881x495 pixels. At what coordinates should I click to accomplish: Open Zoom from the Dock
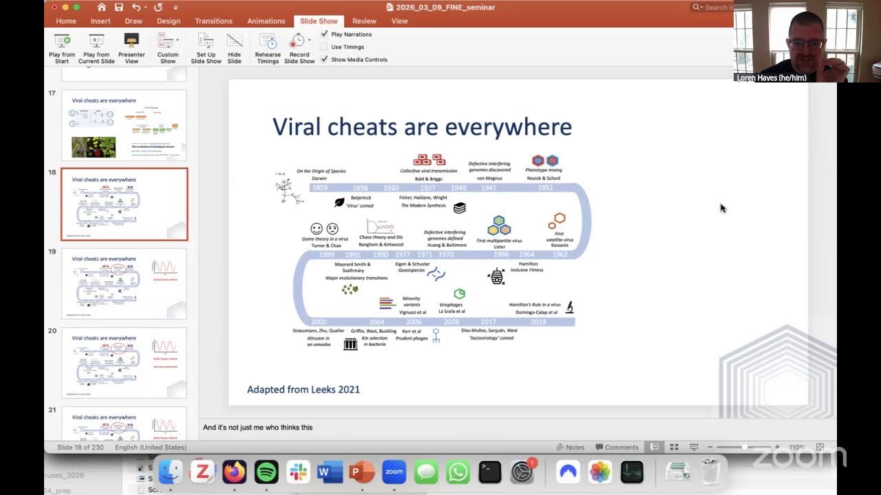tap(394, 472)
